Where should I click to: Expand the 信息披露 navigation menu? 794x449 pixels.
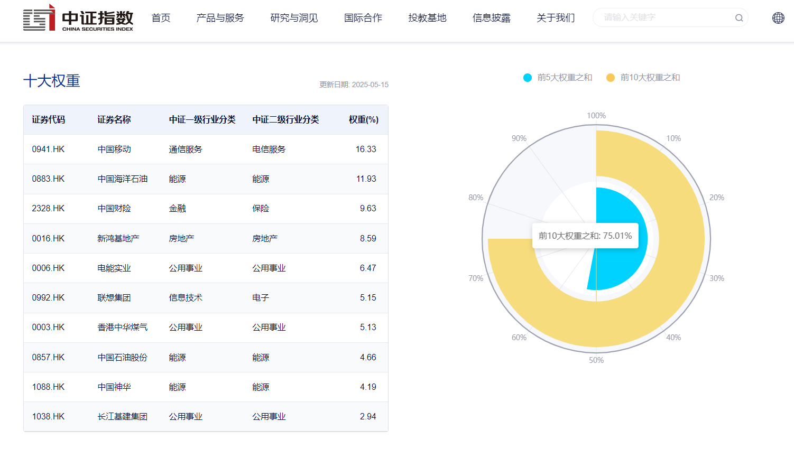491,17
